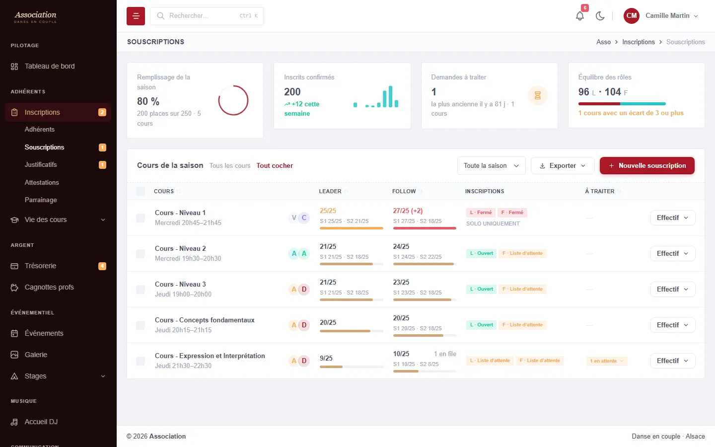Image resolution: width=715 pixels, height=447 pixels.
Task: Open Attestations submenu item
Action: tap(42, 183)
